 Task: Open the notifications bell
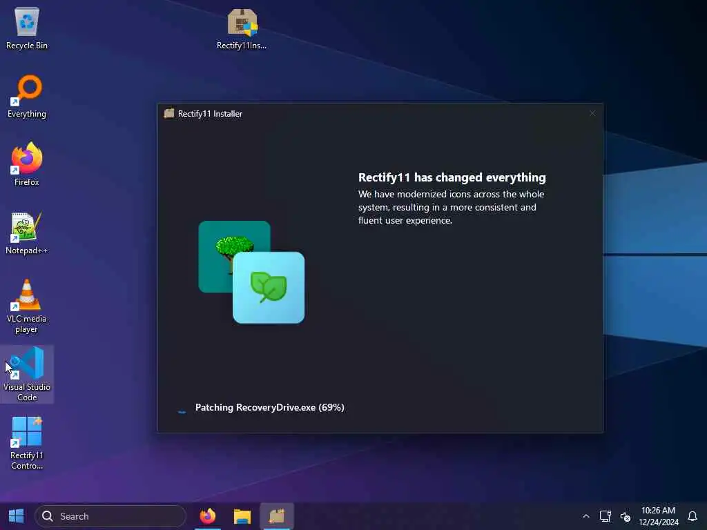pyautogui.click(x=693, y=516)
